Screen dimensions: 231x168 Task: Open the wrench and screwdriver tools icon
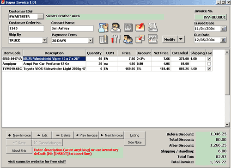pos(115,39)
